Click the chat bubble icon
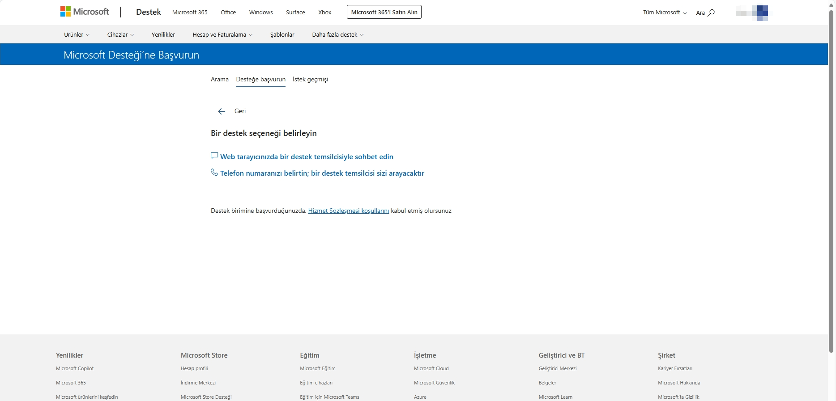Viewport: 836px width, 401px height. click(214, 156)
